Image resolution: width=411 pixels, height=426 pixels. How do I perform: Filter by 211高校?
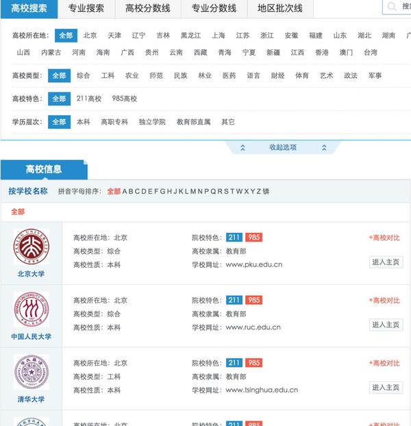point(89,99)
